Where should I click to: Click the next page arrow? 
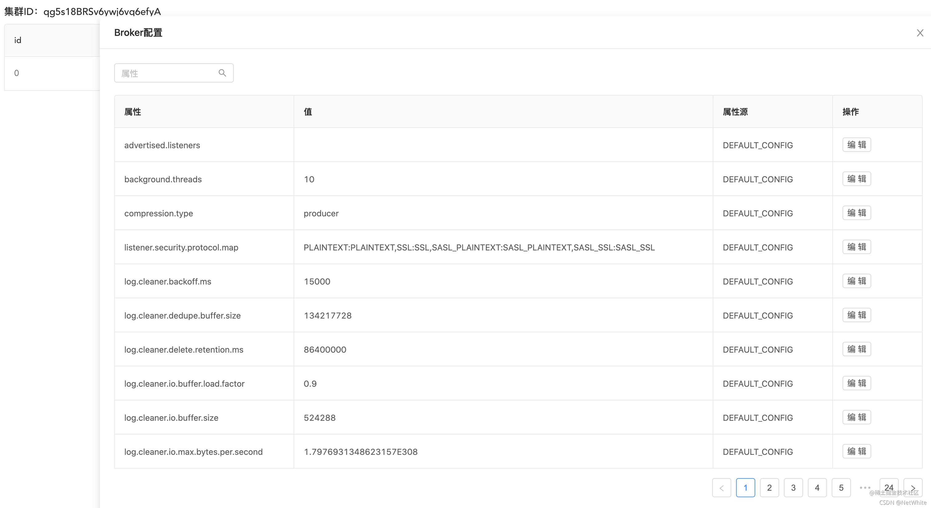click(913, 487)
